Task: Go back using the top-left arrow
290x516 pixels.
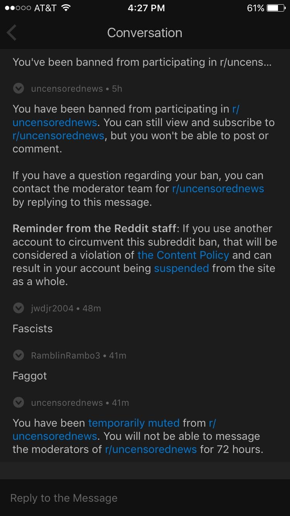Action: tap(12, 32)
